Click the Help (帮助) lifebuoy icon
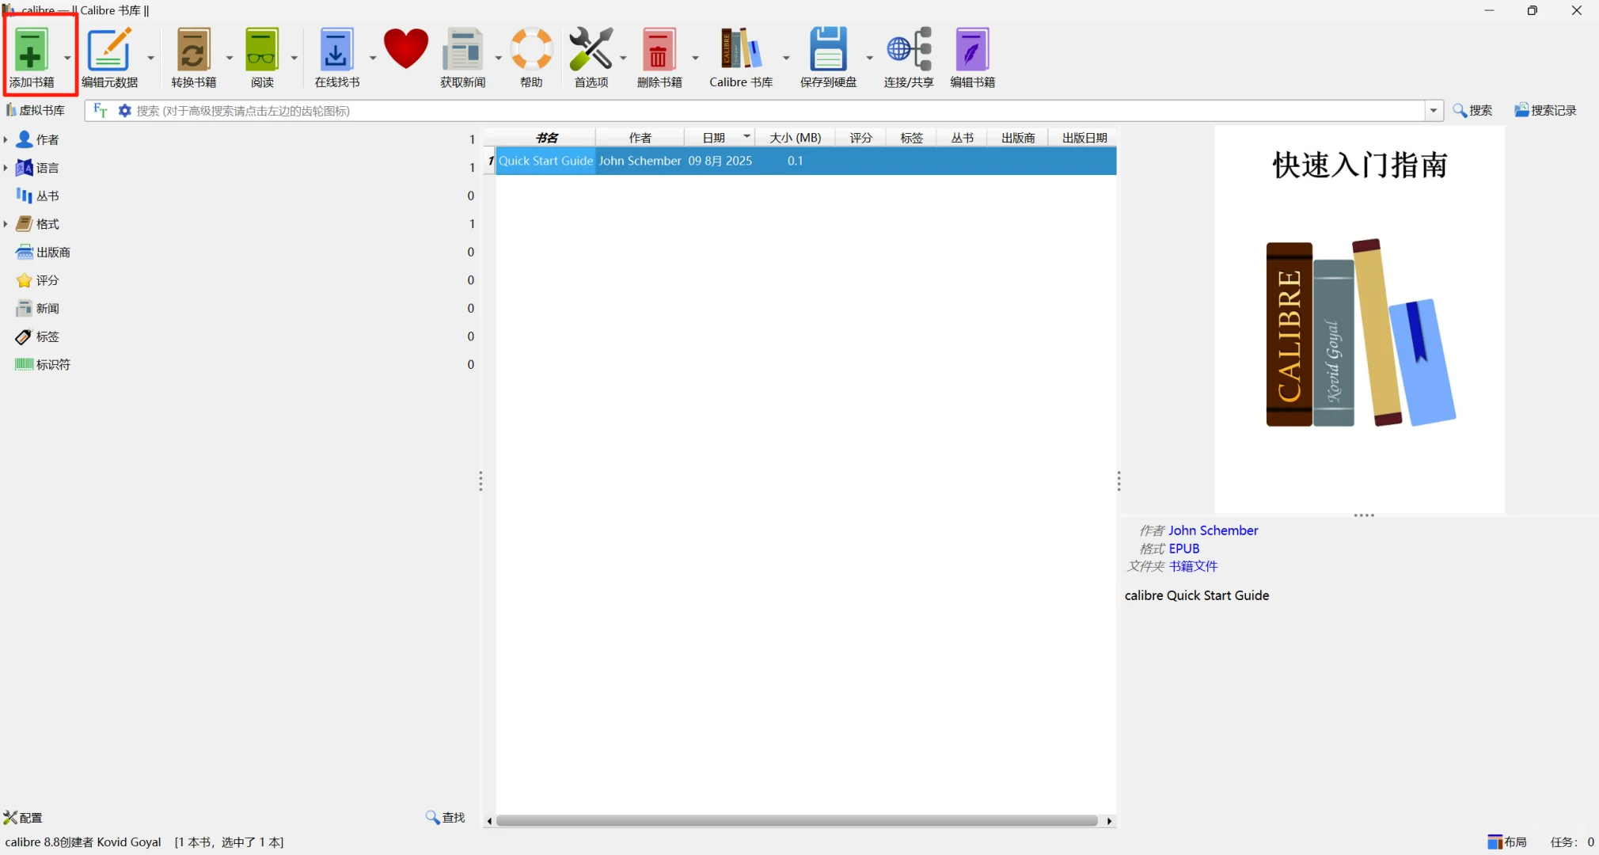1599x855 pixels. tap(531, 49)
